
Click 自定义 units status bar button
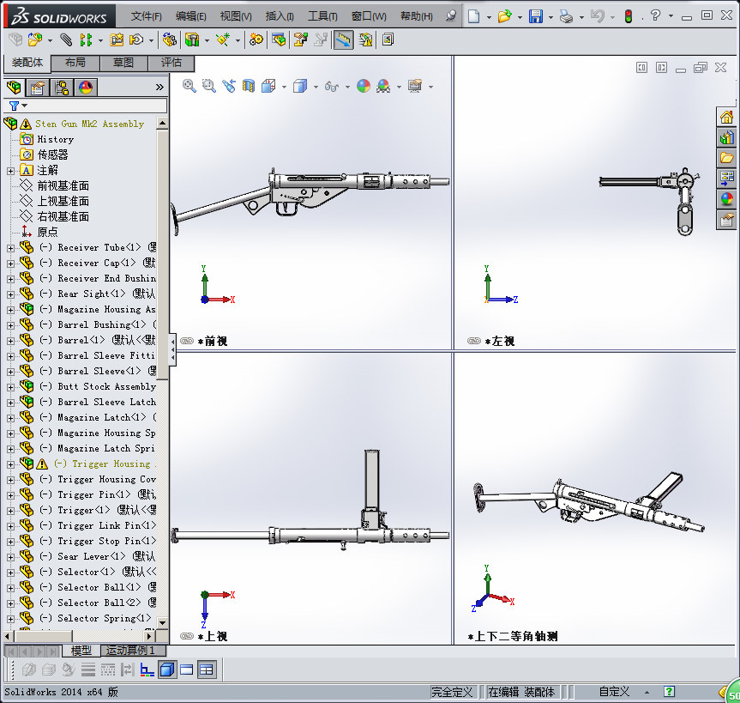click(614, 692)
